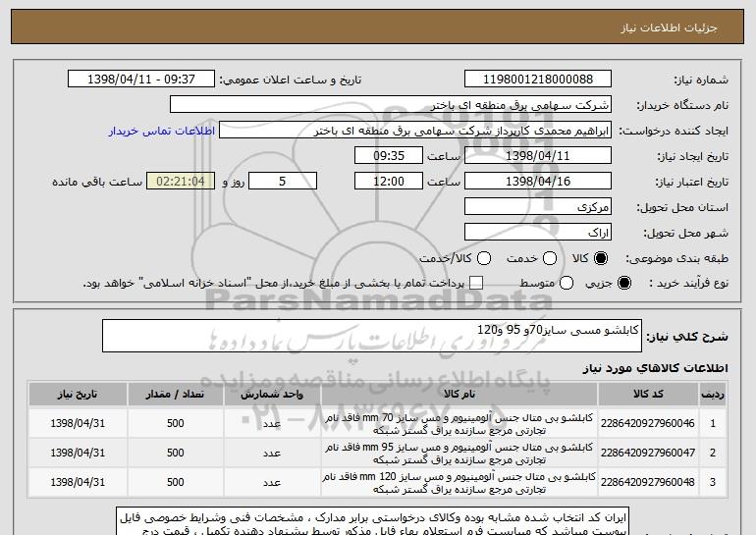Click the general description box کابلشو مسی

coord(372,336)
